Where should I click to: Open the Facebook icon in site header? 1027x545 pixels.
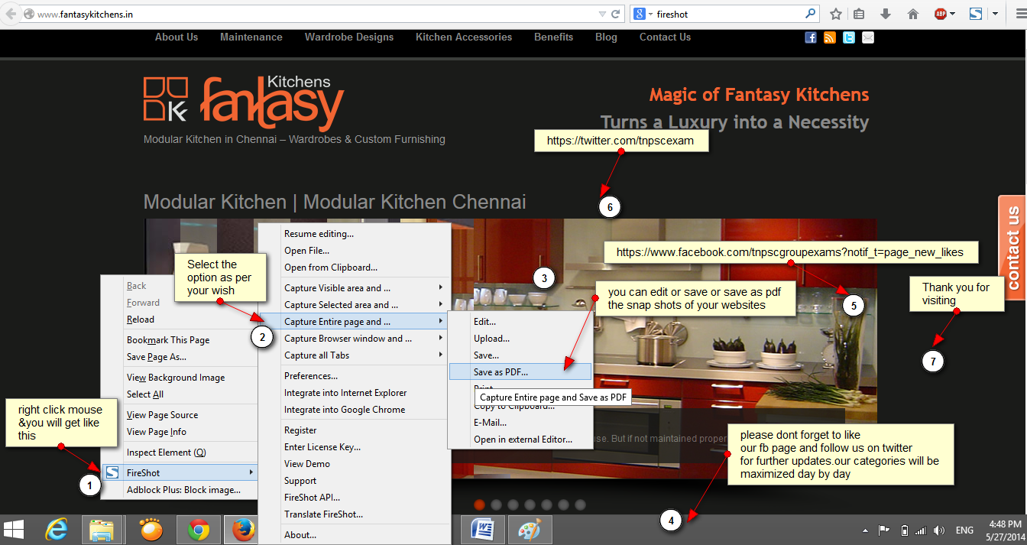coord(810,37)
